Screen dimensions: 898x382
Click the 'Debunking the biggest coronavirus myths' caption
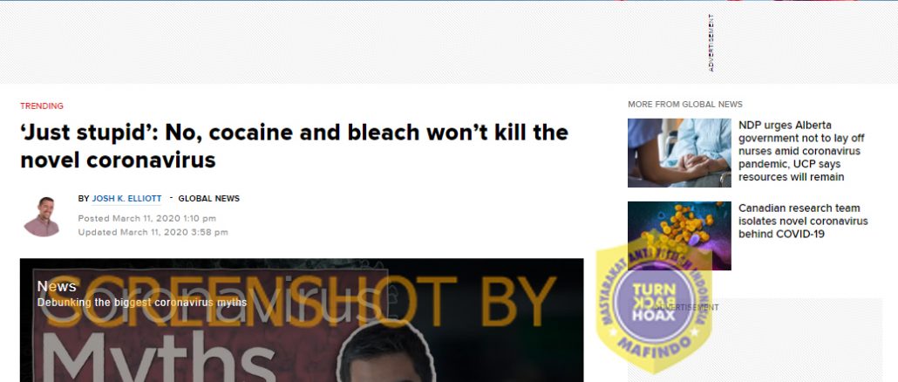coord(142,303)
